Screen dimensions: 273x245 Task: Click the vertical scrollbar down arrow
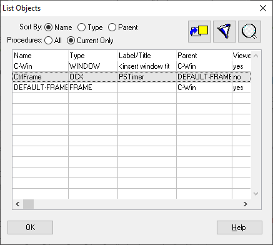click(256, 194)
